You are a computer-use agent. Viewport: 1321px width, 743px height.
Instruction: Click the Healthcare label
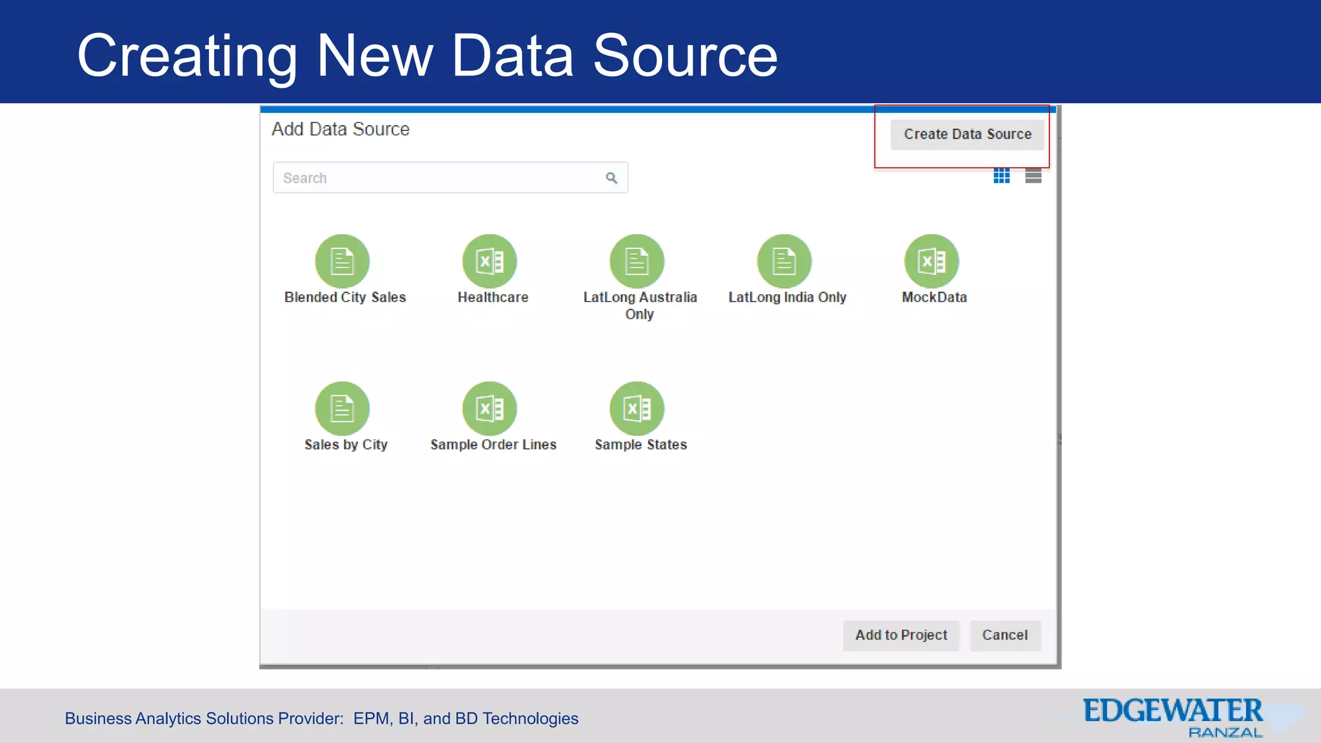[493, 297]
